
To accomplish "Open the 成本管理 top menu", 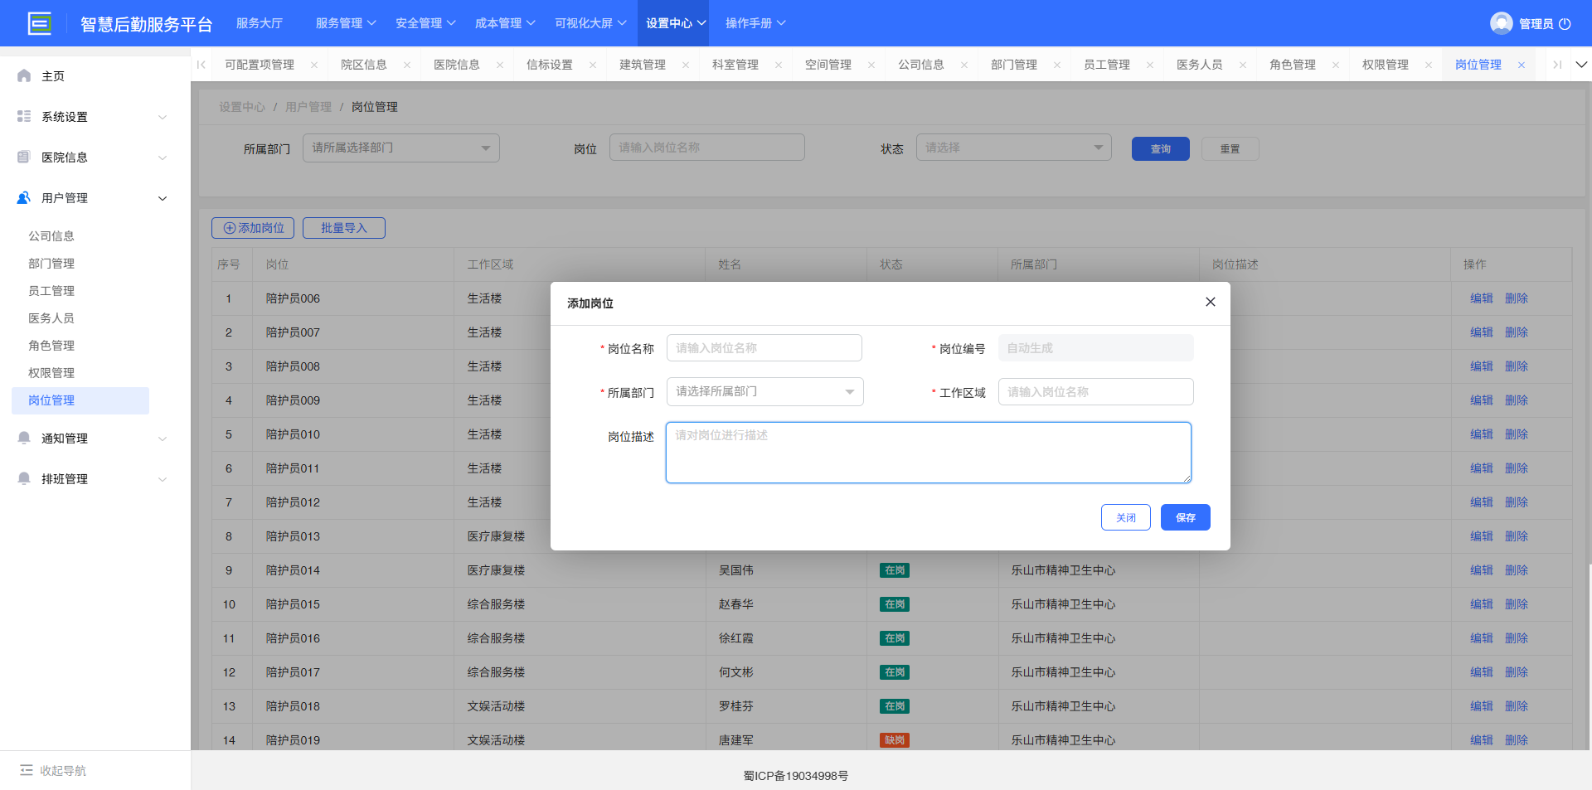I will click(x=505, y=23).
